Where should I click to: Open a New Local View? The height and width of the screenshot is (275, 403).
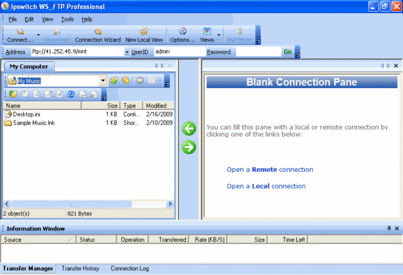coord(144,35)
